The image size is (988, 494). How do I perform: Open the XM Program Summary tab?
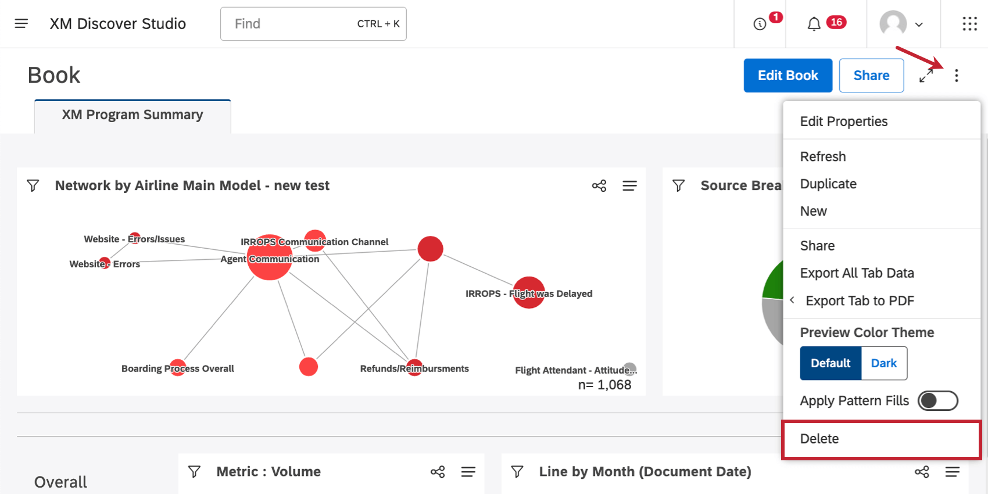pyautogui.click(x=133, y=115)
